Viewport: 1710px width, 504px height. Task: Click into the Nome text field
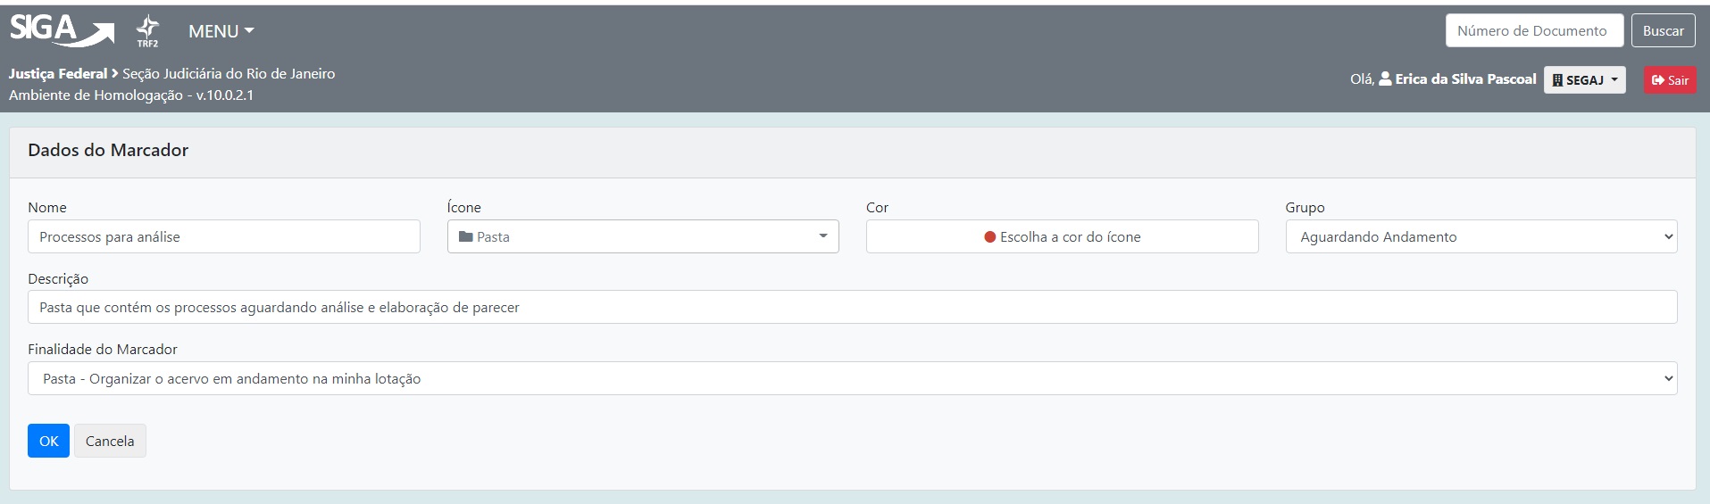[223, 237]
